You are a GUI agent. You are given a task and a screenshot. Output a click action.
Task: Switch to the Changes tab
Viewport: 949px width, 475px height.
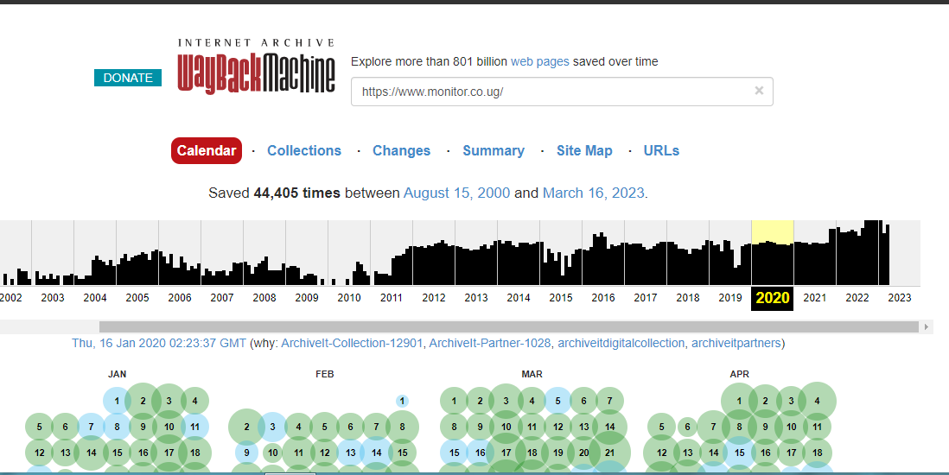(x=401, y=150)
